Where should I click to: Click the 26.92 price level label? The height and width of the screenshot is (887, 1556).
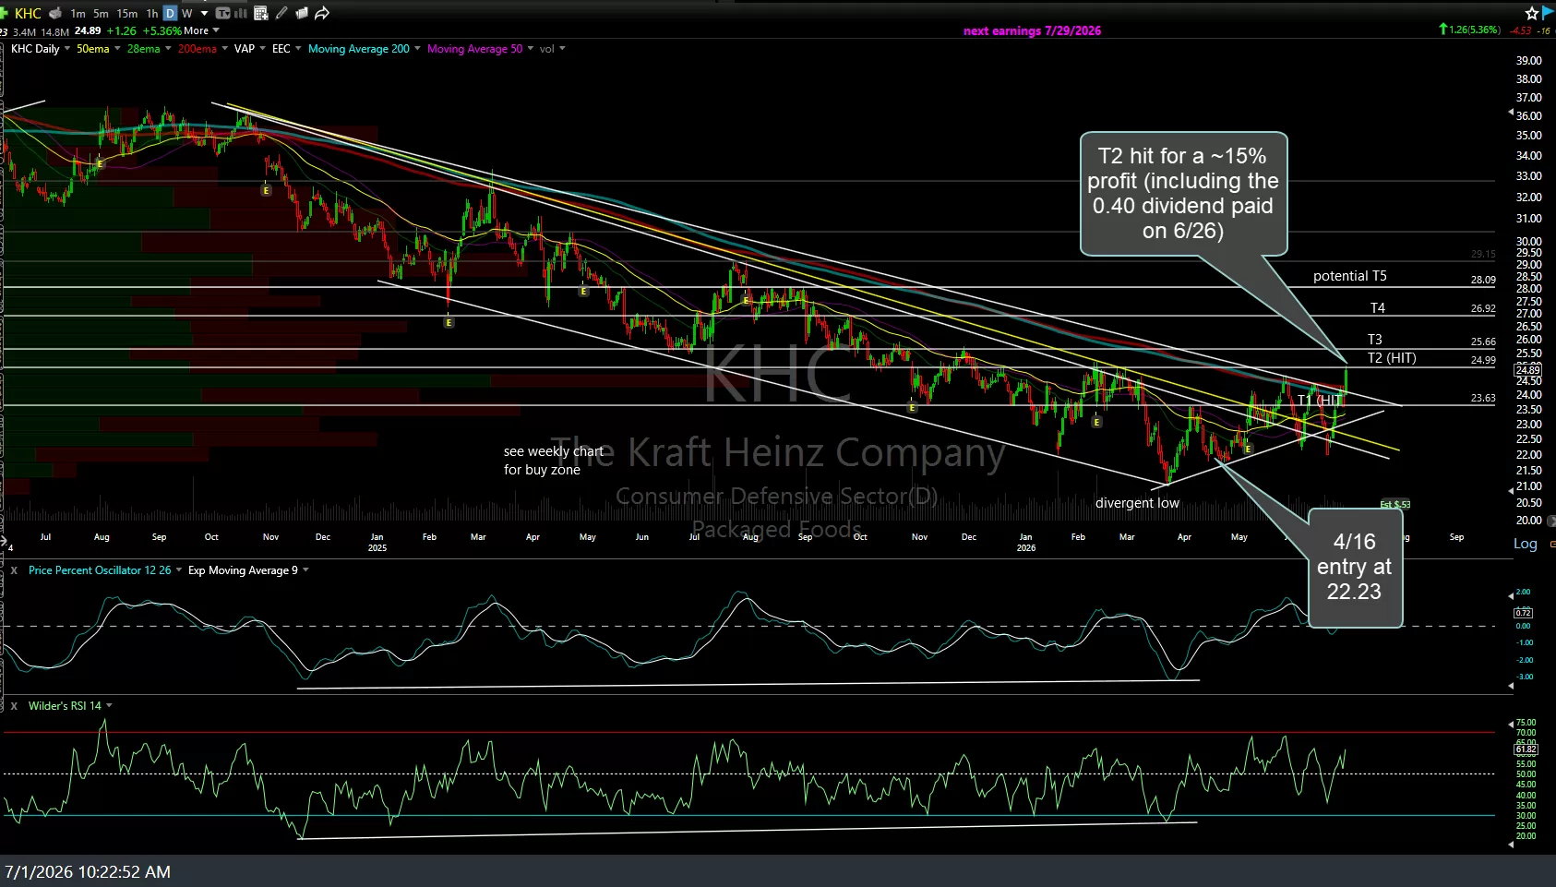point(1483,309)
